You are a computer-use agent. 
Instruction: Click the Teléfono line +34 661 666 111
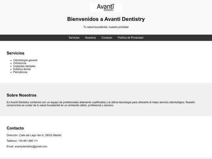(x=22, y=141)
